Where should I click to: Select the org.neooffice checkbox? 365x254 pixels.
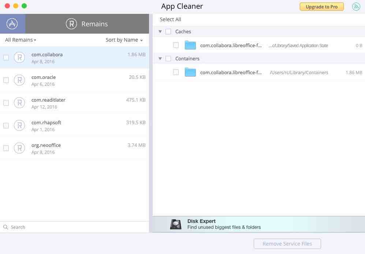tap(6, 148)
